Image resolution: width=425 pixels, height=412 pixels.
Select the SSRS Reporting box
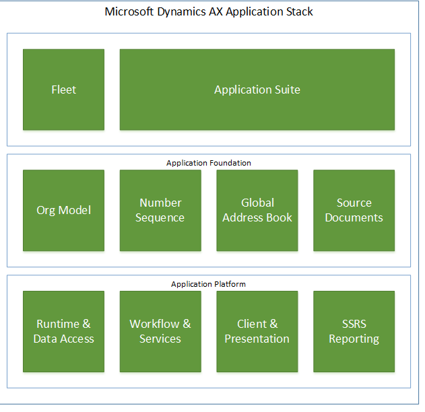[354, 331]
